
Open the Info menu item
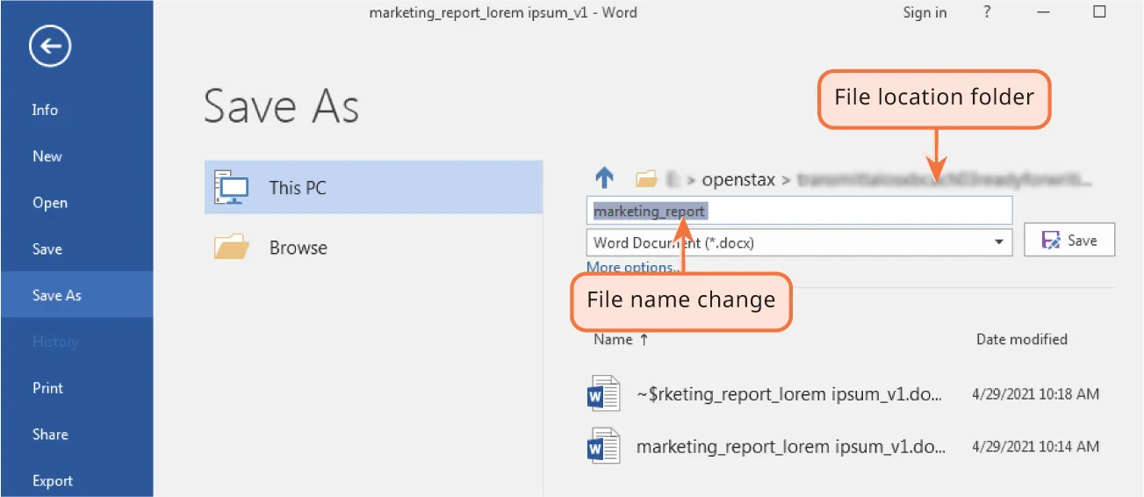click(x=45, y=110)
